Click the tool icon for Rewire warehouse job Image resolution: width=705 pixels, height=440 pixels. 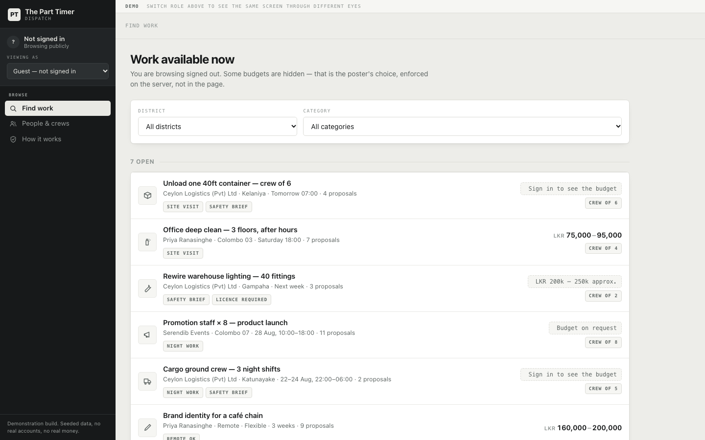tap(147, 288)
